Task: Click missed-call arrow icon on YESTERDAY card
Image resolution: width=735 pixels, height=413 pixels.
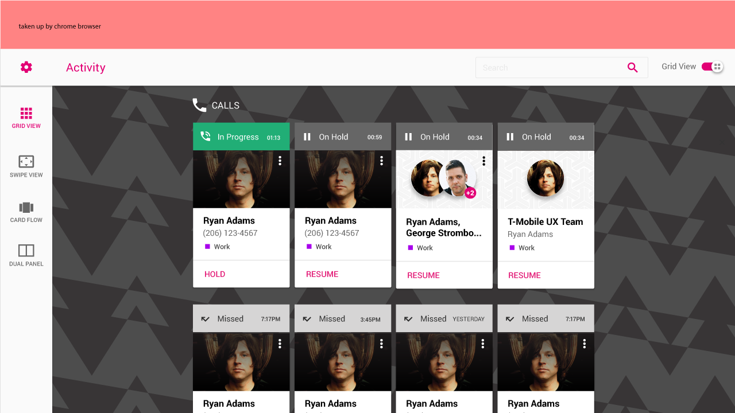Action: click(x=408, y=319)
